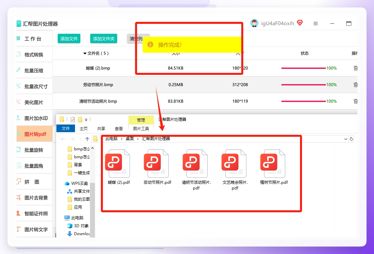Click the 添加文件夹 button
This screenshot has height=254, width=374.
click(104, 38)
